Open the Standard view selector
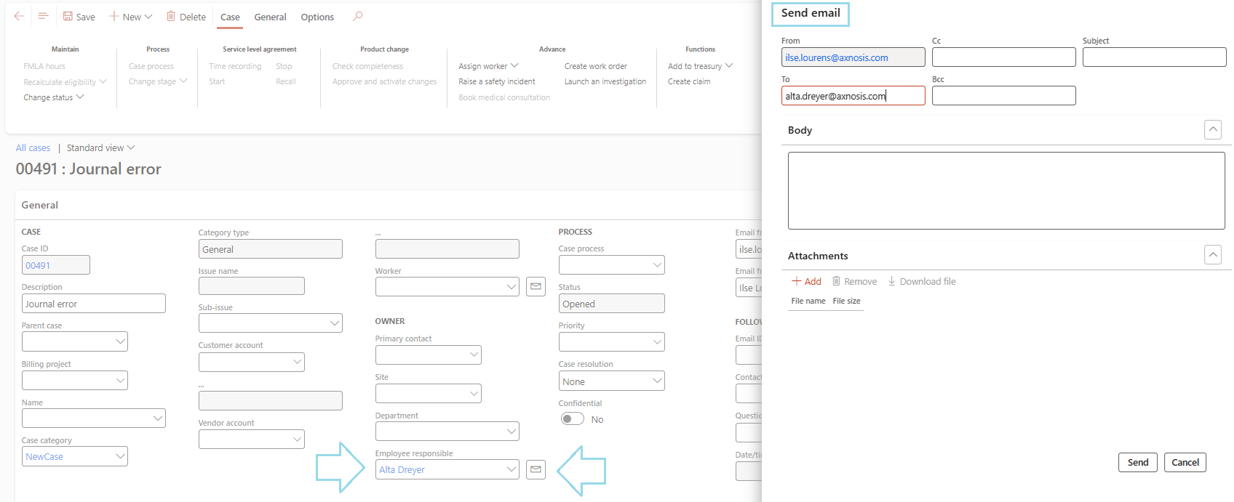 coord(100,147)
